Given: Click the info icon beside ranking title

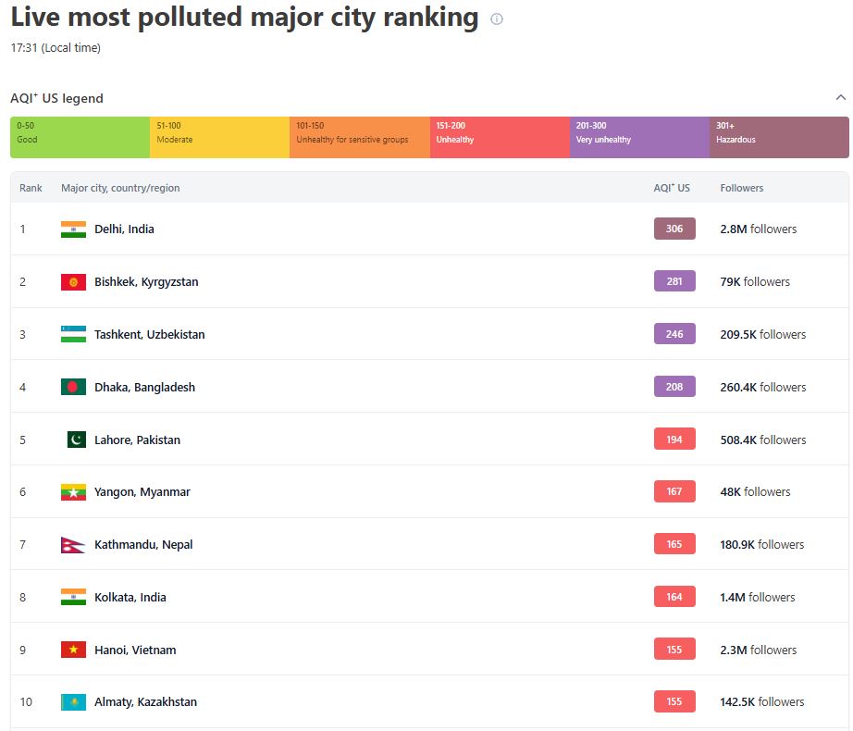Looking at the screenshot, I should coord(497,19).
